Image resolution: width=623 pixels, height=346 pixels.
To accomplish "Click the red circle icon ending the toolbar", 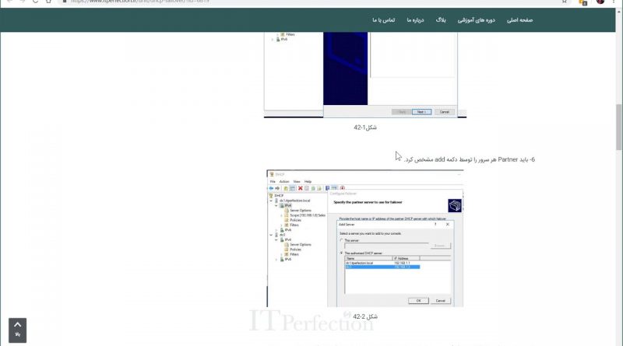I will (x=343, y=188).
